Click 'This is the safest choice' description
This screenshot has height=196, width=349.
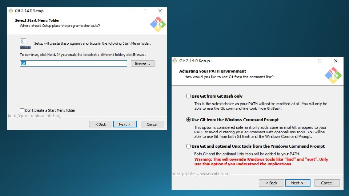tap(261, 106)
